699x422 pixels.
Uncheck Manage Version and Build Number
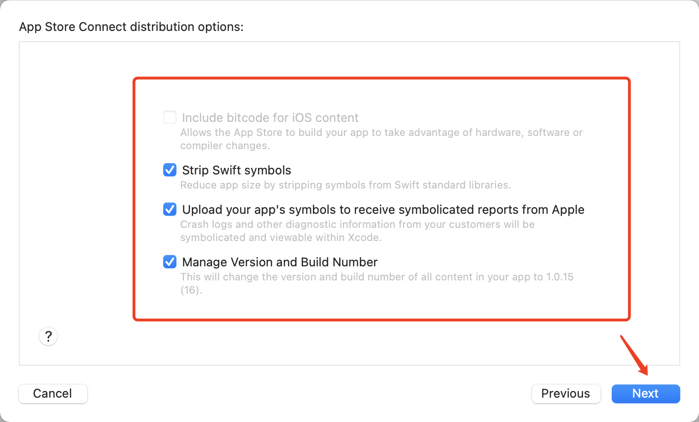[170, 262]
